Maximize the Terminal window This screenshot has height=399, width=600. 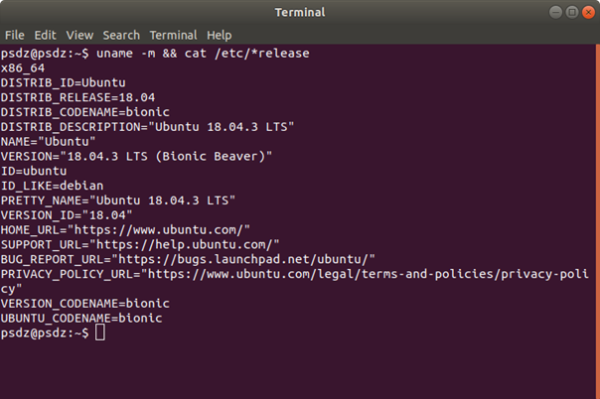572,12
